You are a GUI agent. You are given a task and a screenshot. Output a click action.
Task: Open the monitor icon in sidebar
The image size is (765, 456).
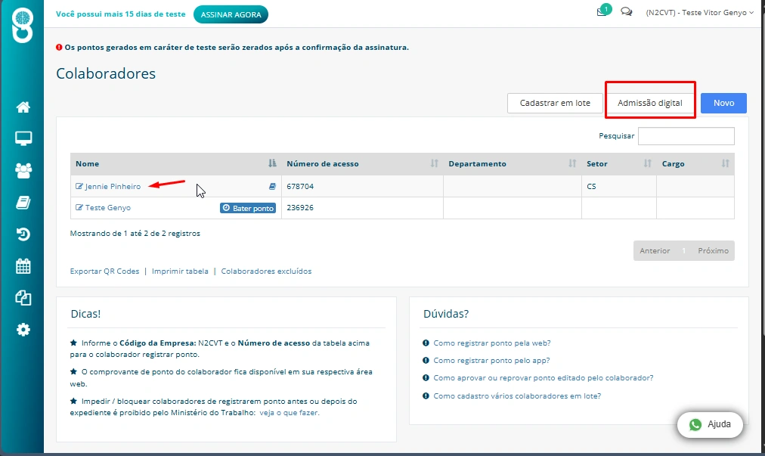pos(23,138)
